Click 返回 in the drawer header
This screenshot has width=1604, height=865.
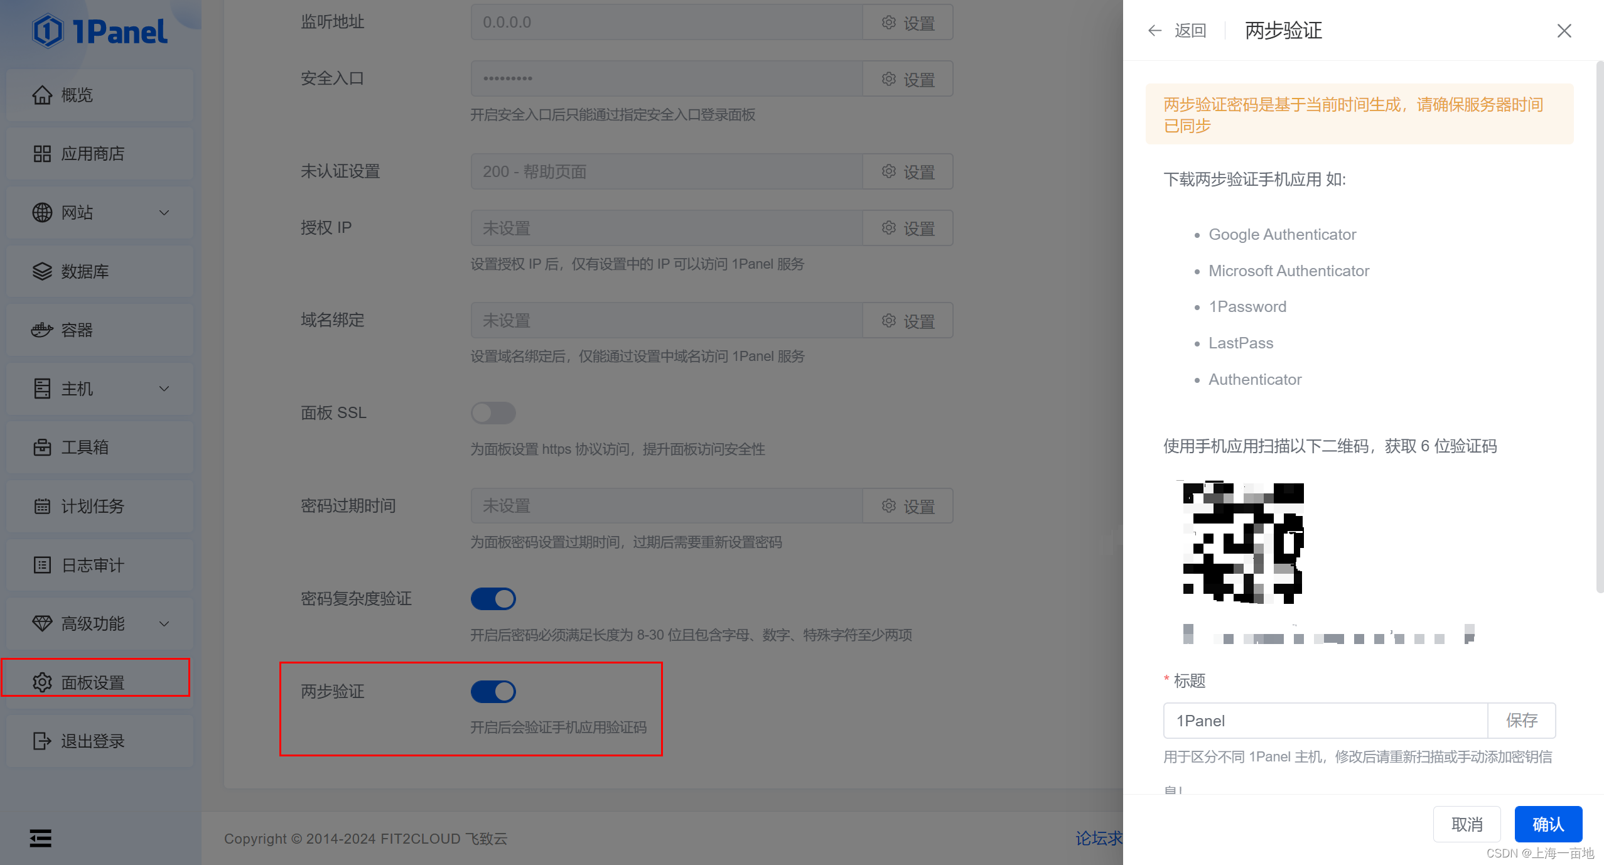coord(1190,31)
